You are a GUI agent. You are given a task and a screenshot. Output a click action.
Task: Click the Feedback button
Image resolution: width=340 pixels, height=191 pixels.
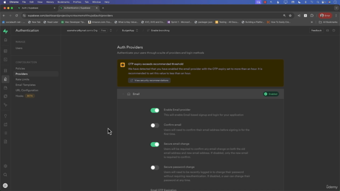pos(316,31)
